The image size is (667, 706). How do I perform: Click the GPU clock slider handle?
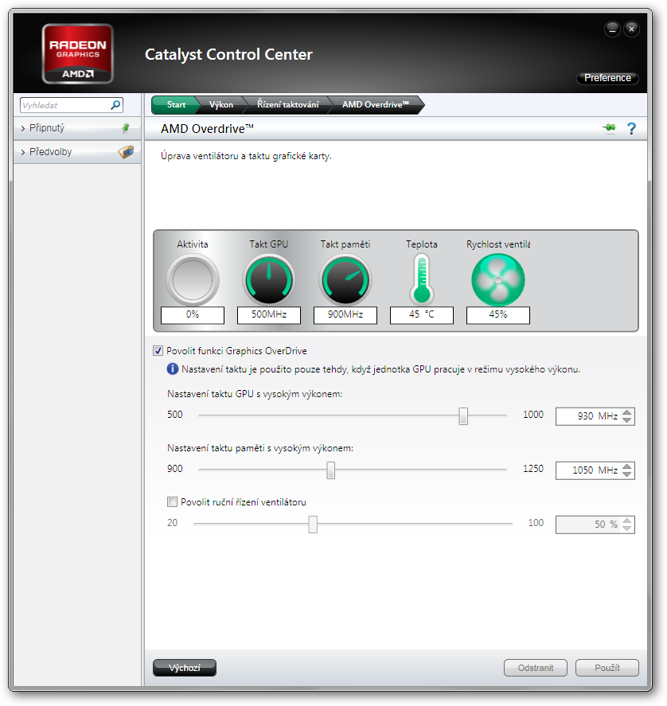(463, 416)
